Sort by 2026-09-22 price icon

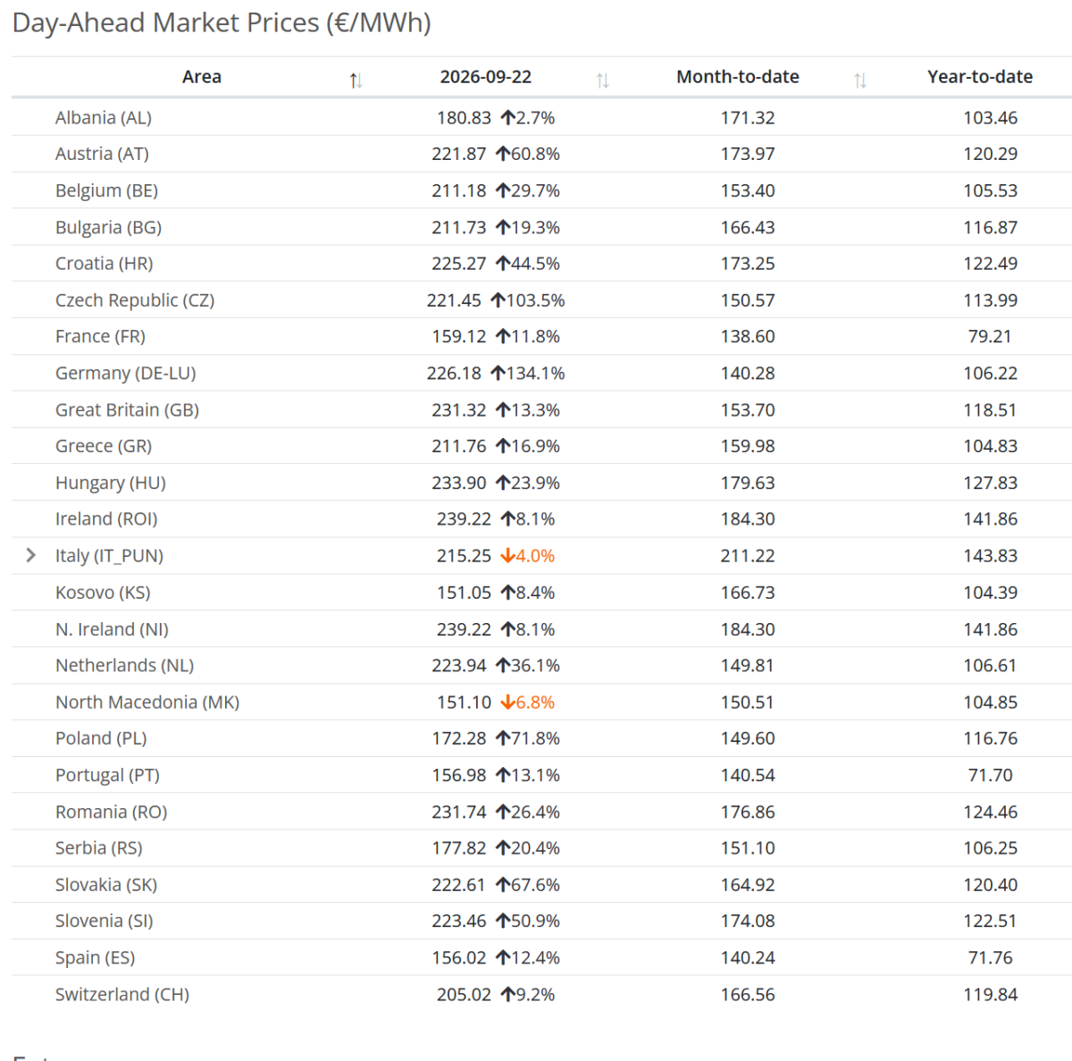(603, 80)
